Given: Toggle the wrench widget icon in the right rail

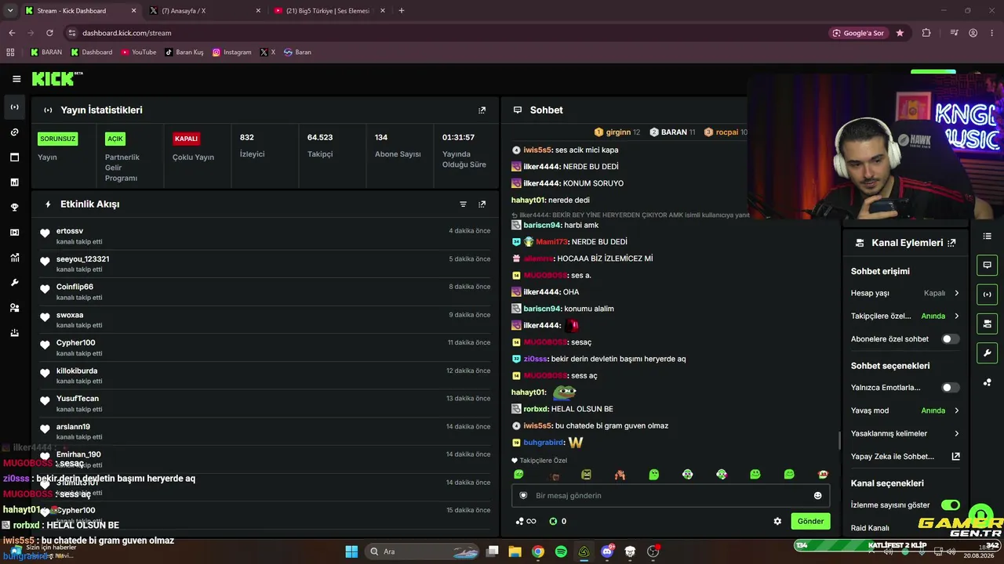Looking at the screenshot, I should tap(987, 352).
